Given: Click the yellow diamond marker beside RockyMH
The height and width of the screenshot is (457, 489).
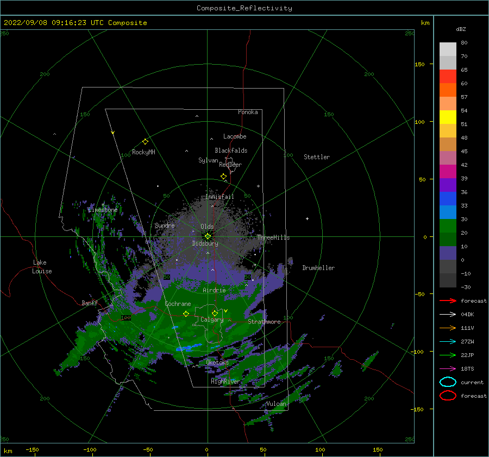Looking at the screenshot, I should point(145,142).
